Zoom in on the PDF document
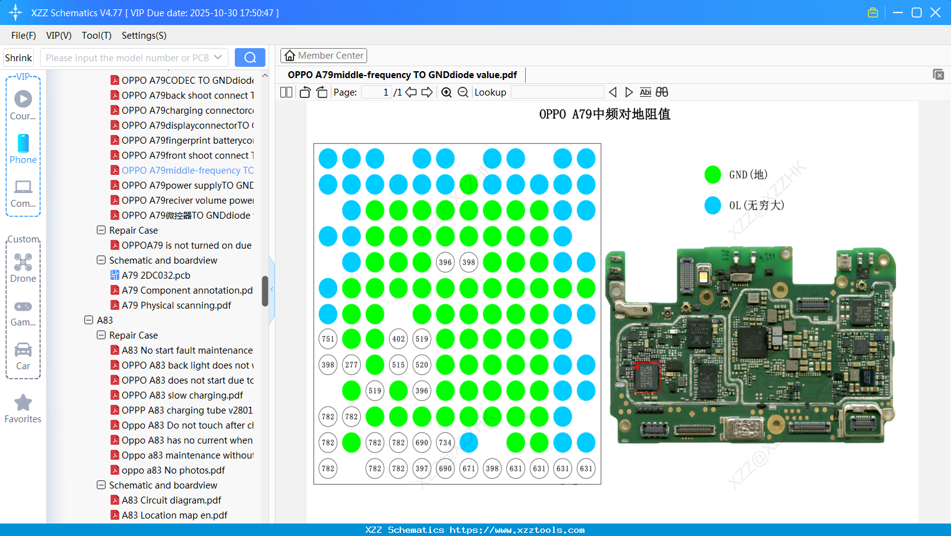The height and width of the screenshot is (536, 951). [446, 92]
